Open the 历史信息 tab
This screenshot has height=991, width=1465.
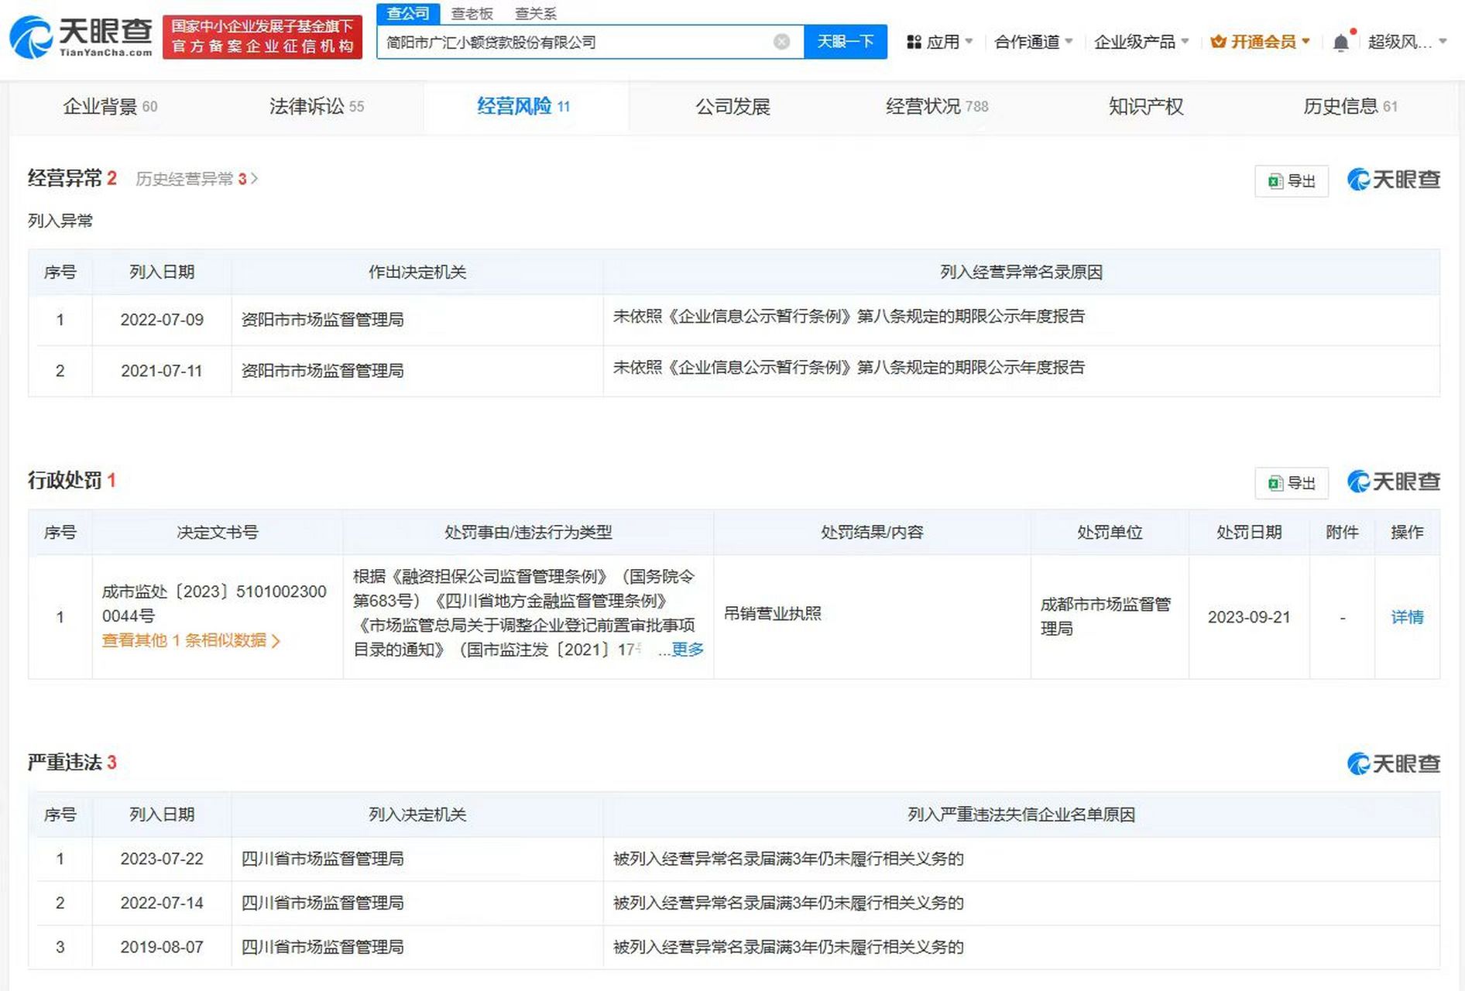coord(1350,106)
